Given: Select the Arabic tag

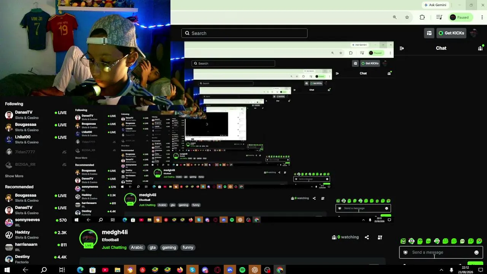Looking at the screenshot, I should click(x=137, y=247).
